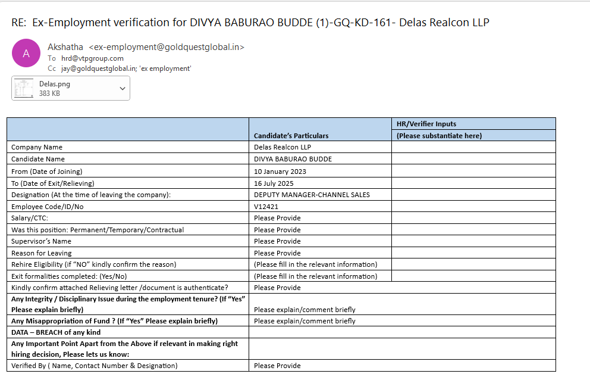The image size is (590, 377).
Task: Click the Integrity / Disciplinary Issue question
Action: 128,304
